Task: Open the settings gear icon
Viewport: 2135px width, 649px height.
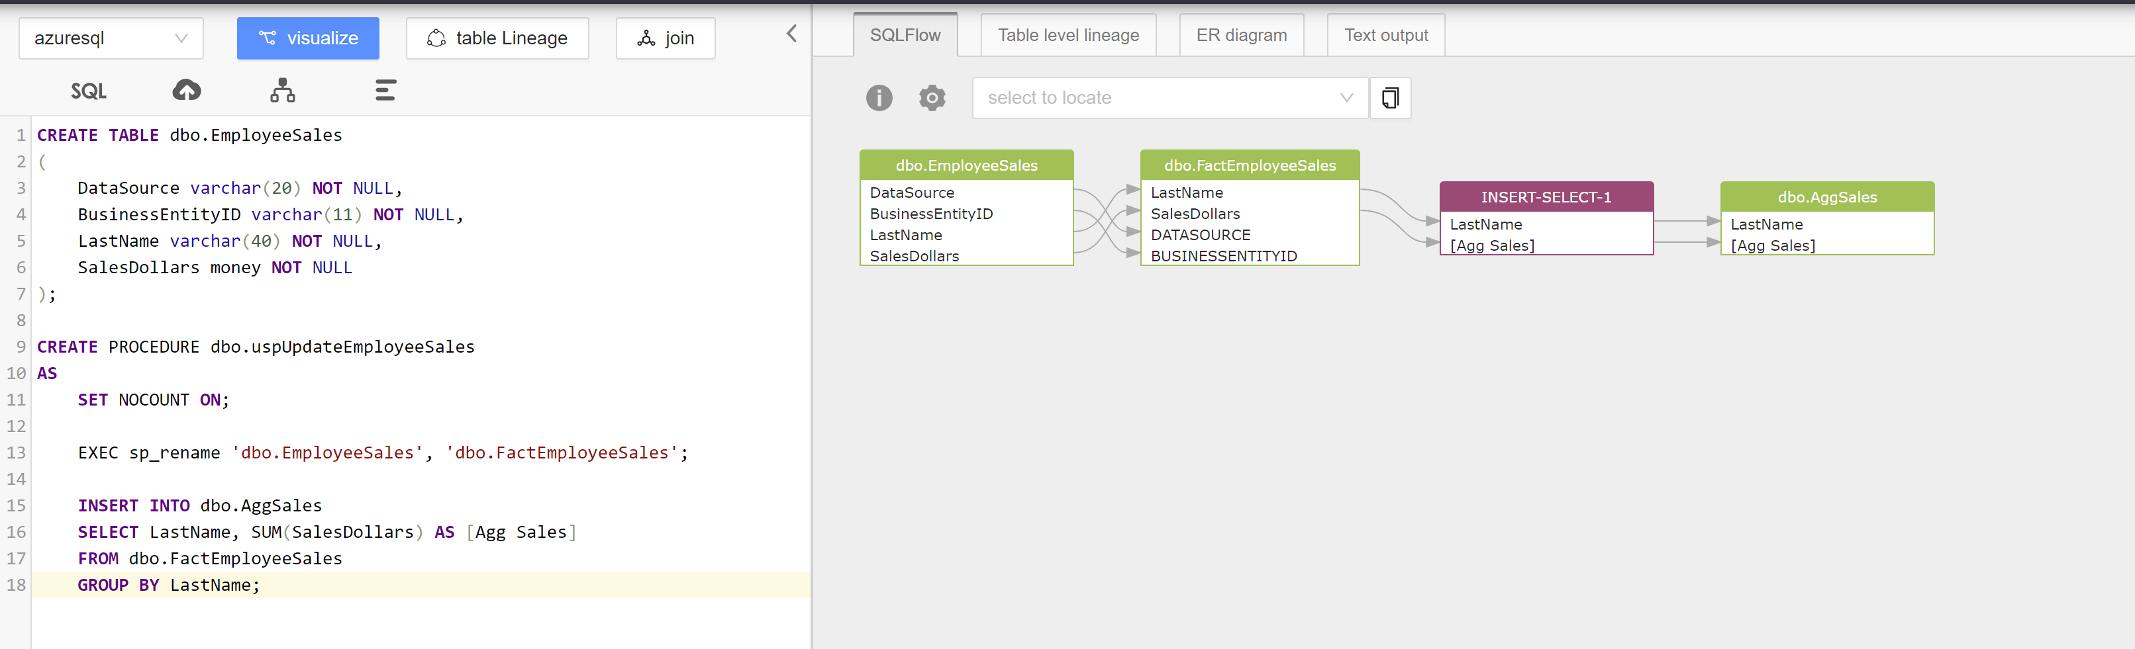Action: pos(932,98)
